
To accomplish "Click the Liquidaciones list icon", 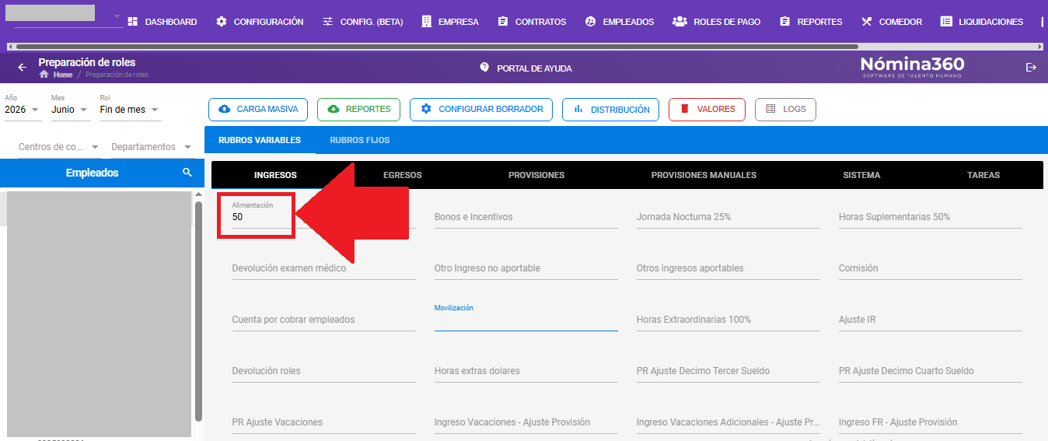I will tap(946, 22).
